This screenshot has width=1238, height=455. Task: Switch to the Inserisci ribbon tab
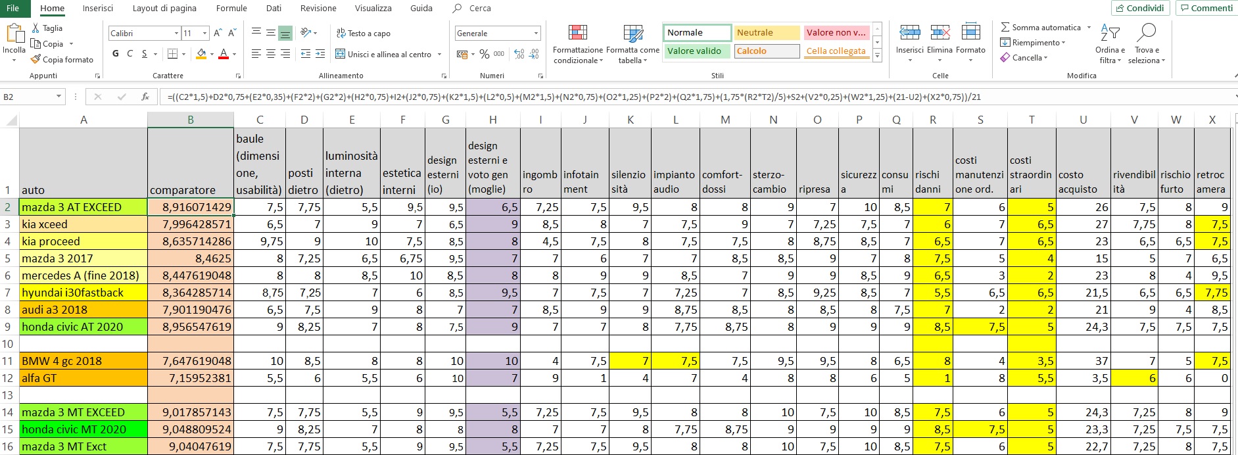click(98, 9)
